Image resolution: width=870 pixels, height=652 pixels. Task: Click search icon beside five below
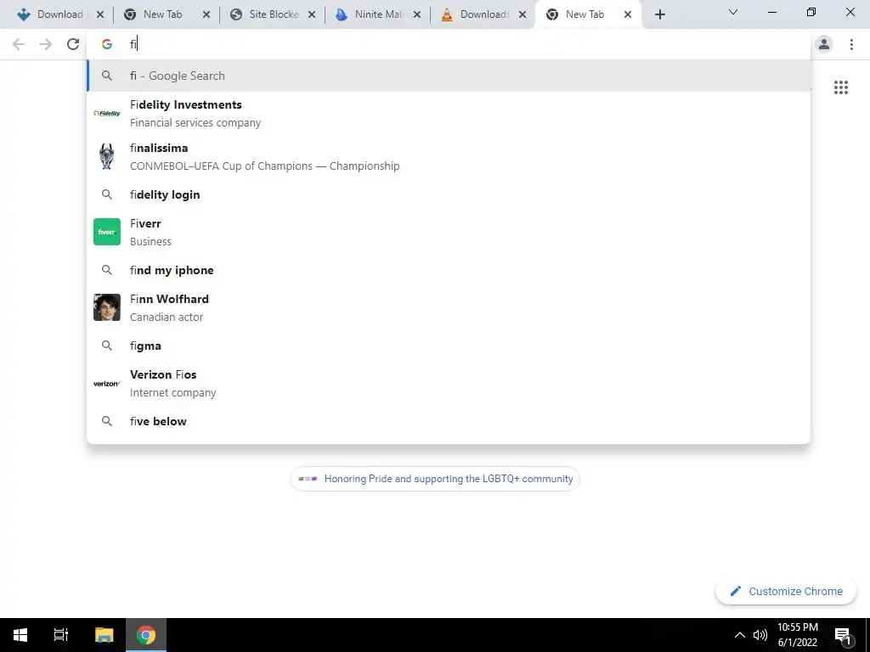(x=107, y=421)
